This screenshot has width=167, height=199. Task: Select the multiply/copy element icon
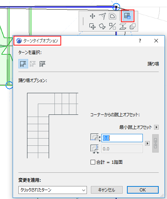[132, 26]
